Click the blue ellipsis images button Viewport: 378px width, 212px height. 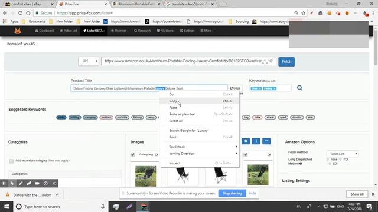[266, 141]
